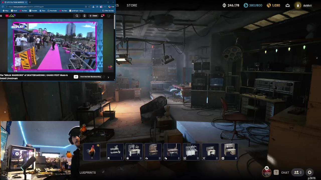Click the YouTube search magnifier button
Image resolution: width=321 pixels, height=180 pixels.
(x=77, y=16)
